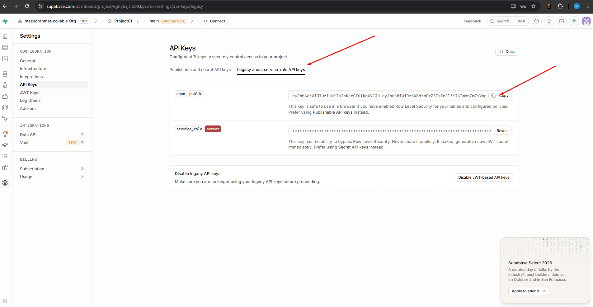This screenshot has width=593, height=307.
Task: Click Apply to attend in promo card
Action: coord(529,291)
